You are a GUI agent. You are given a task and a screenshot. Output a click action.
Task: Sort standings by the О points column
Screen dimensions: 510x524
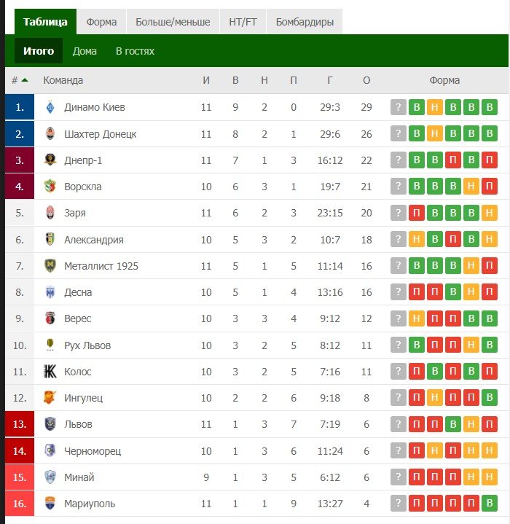(x=366, y=80)
